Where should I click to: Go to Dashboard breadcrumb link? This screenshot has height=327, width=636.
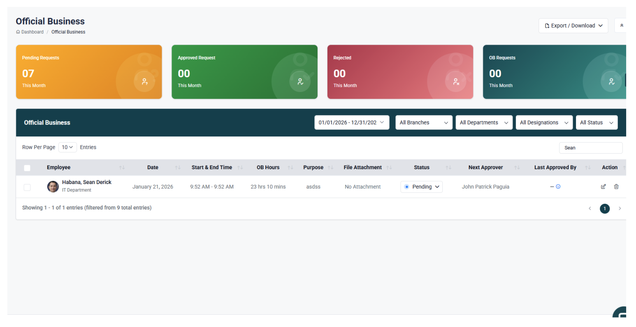(x=32, y=32)
